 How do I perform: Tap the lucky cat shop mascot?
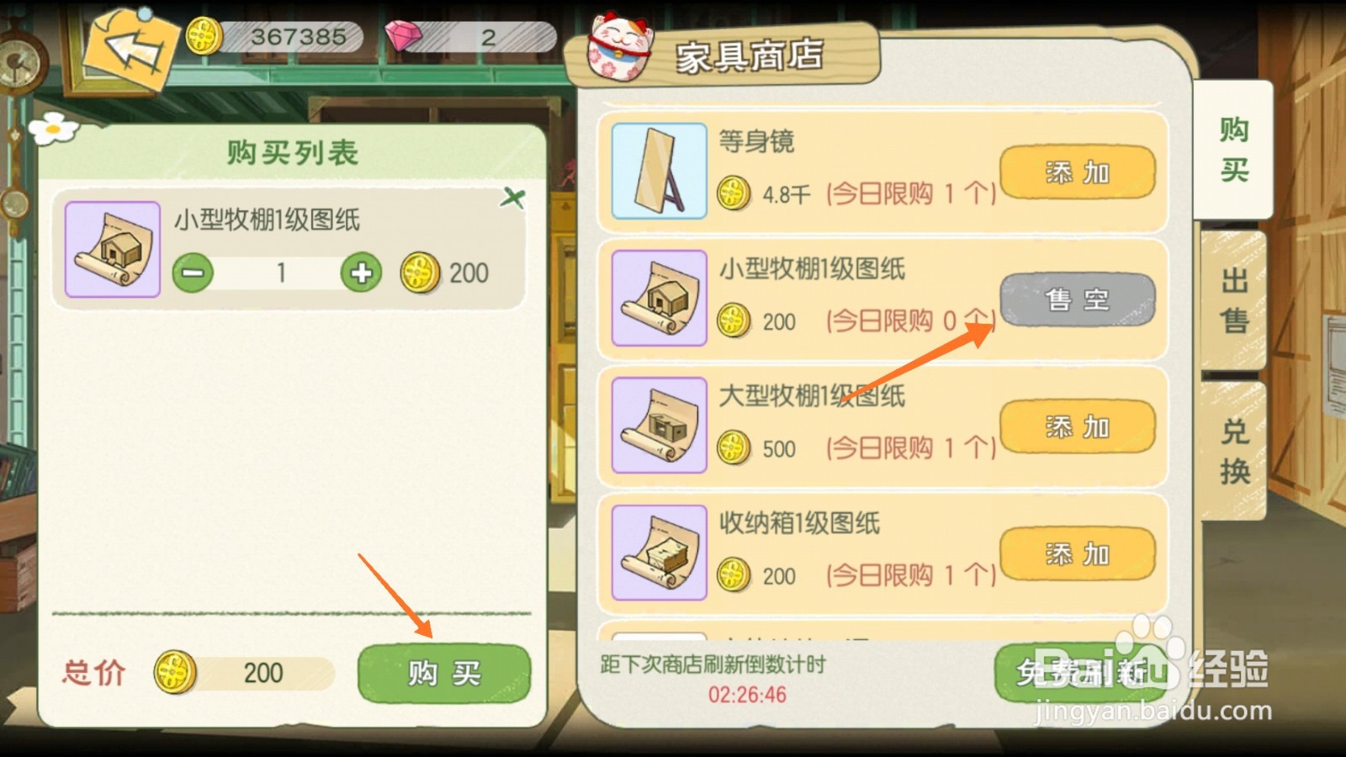click(x=620, y=47)
